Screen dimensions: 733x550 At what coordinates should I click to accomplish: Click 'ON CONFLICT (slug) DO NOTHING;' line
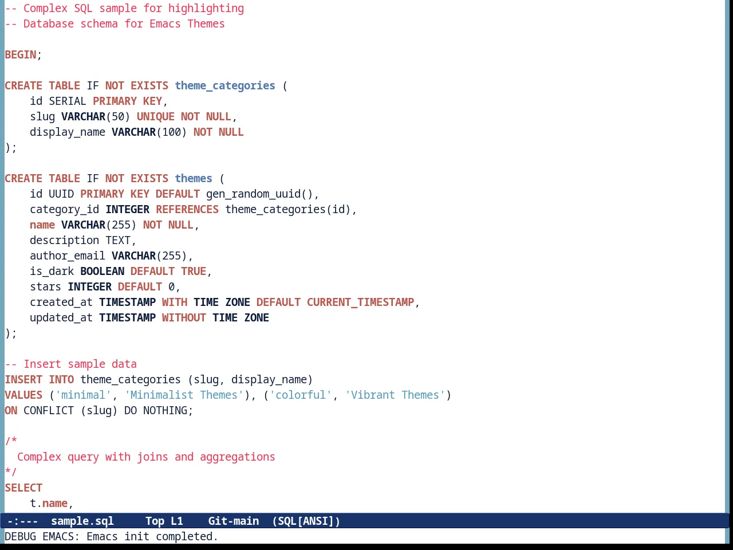[99, 410]
